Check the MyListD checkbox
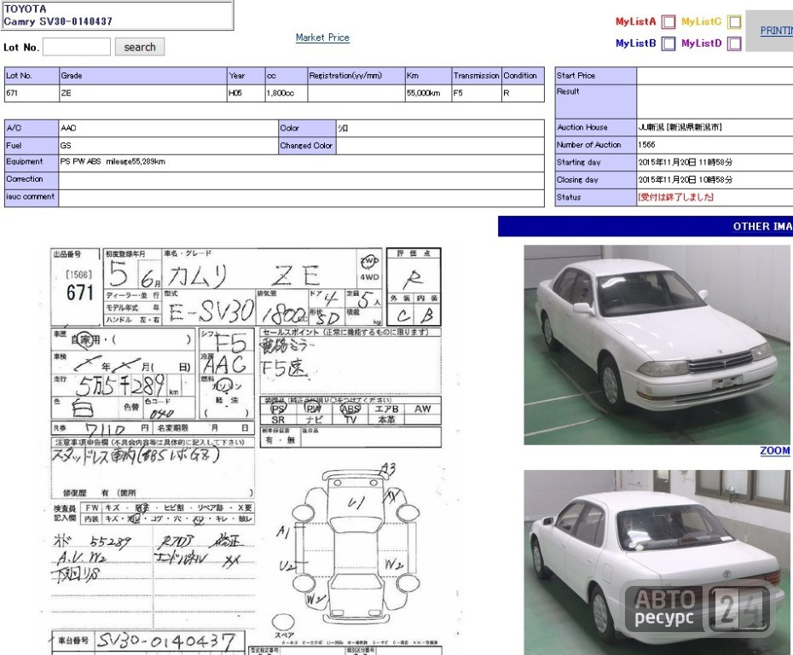The width and height of the screenshot is (793, 655). 734,43
